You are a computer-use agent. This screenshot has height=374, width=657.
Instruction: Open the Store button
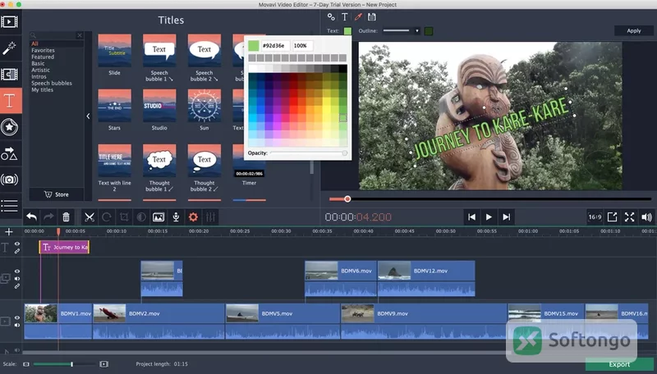point(56,194)
